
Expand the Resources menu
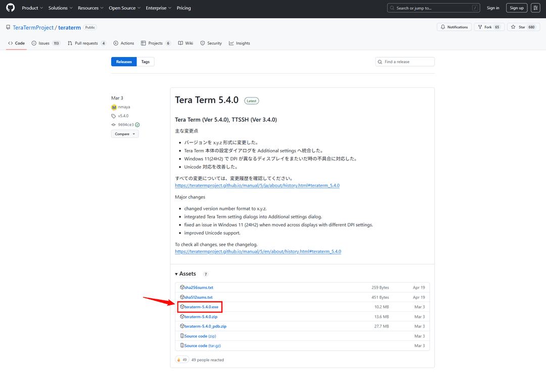tap(90, 8)
